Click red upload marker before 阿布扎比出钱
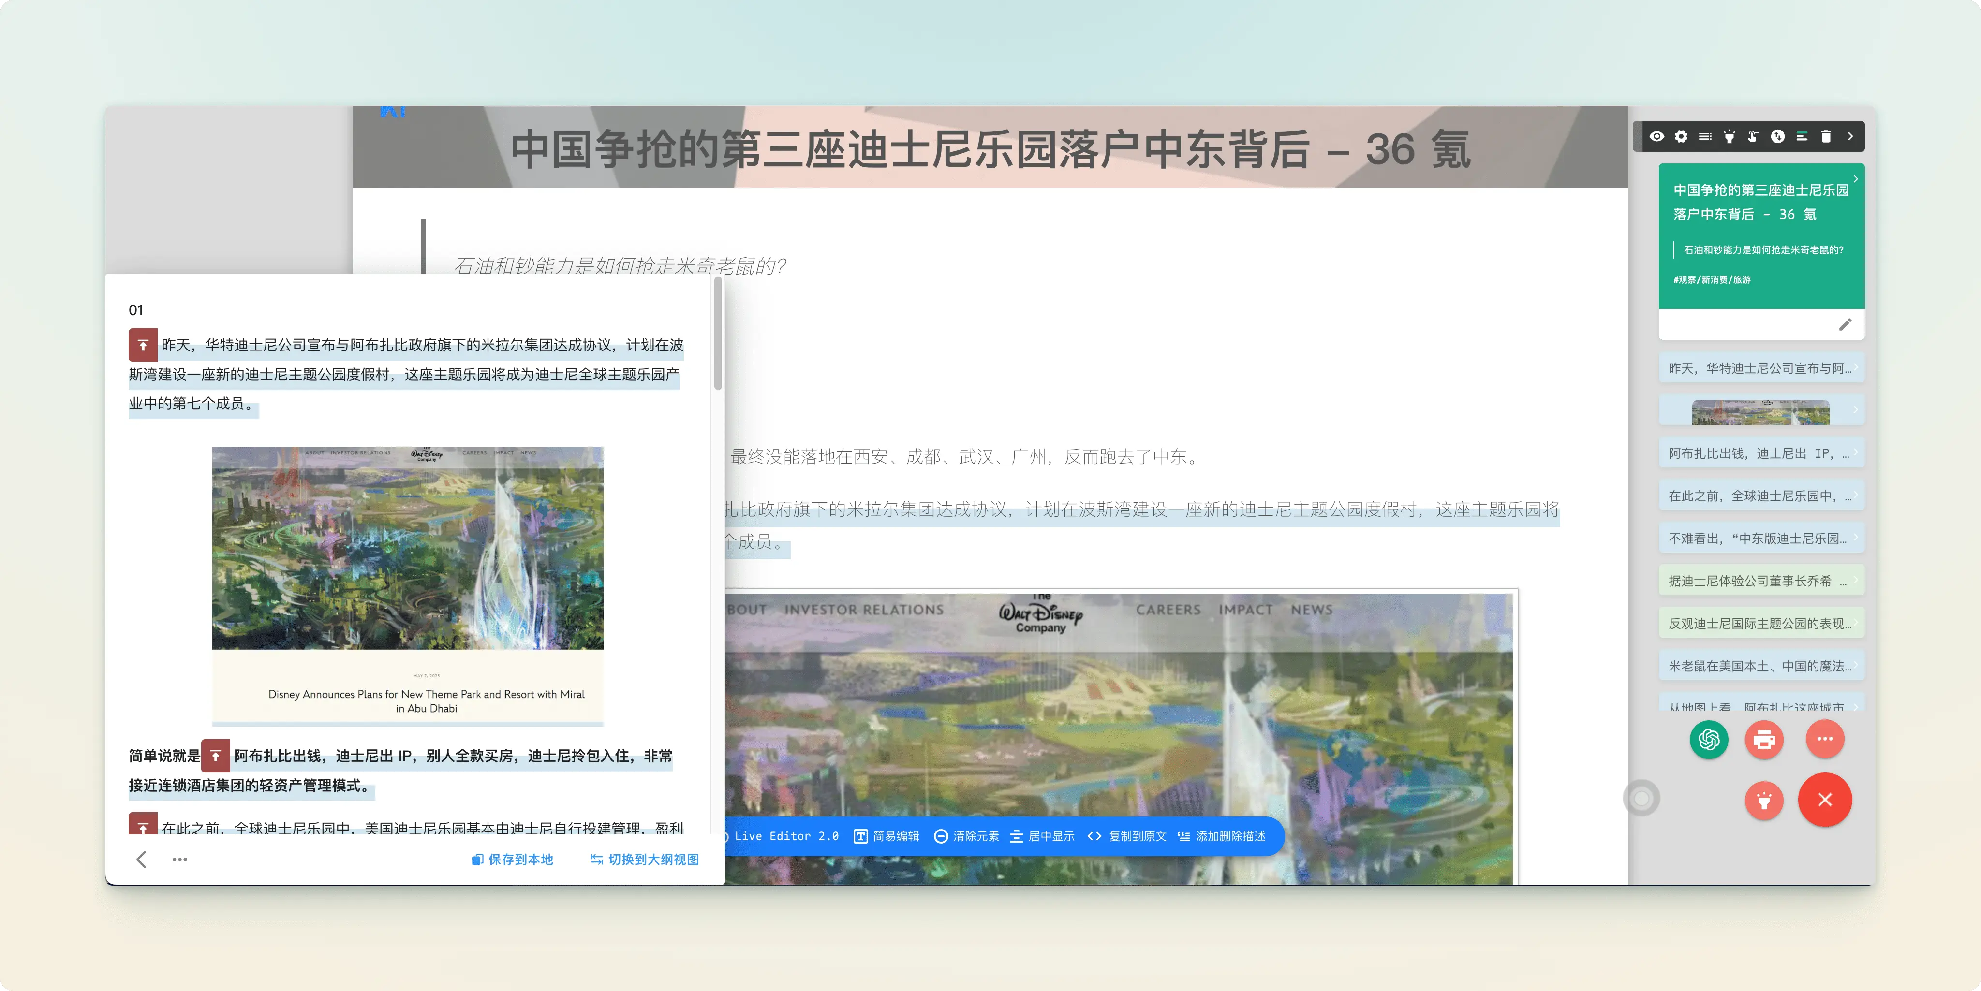Viewport: 1981px width, 991px height. (215, 756)
